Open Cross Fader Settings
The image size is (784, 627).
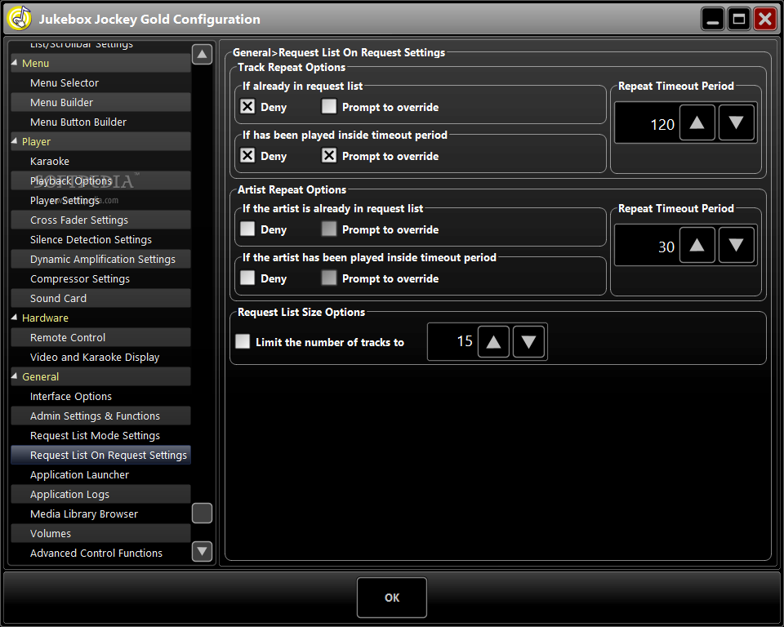pos(100,220)
